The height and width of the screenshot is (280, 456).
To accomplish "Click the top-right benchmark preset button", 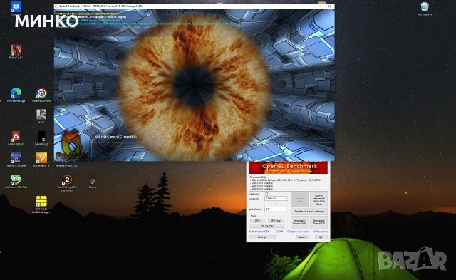I will pyautogui.click(x=318, y=199).
